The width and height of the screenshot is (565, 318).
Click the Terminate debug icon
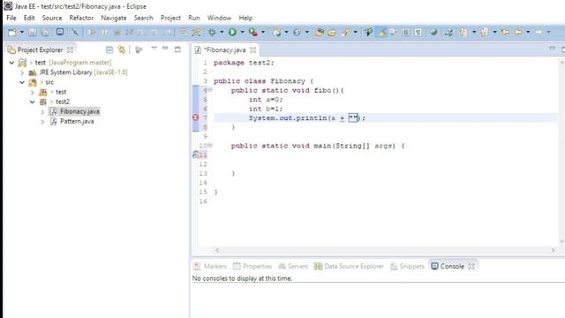[x=117, y=33]
